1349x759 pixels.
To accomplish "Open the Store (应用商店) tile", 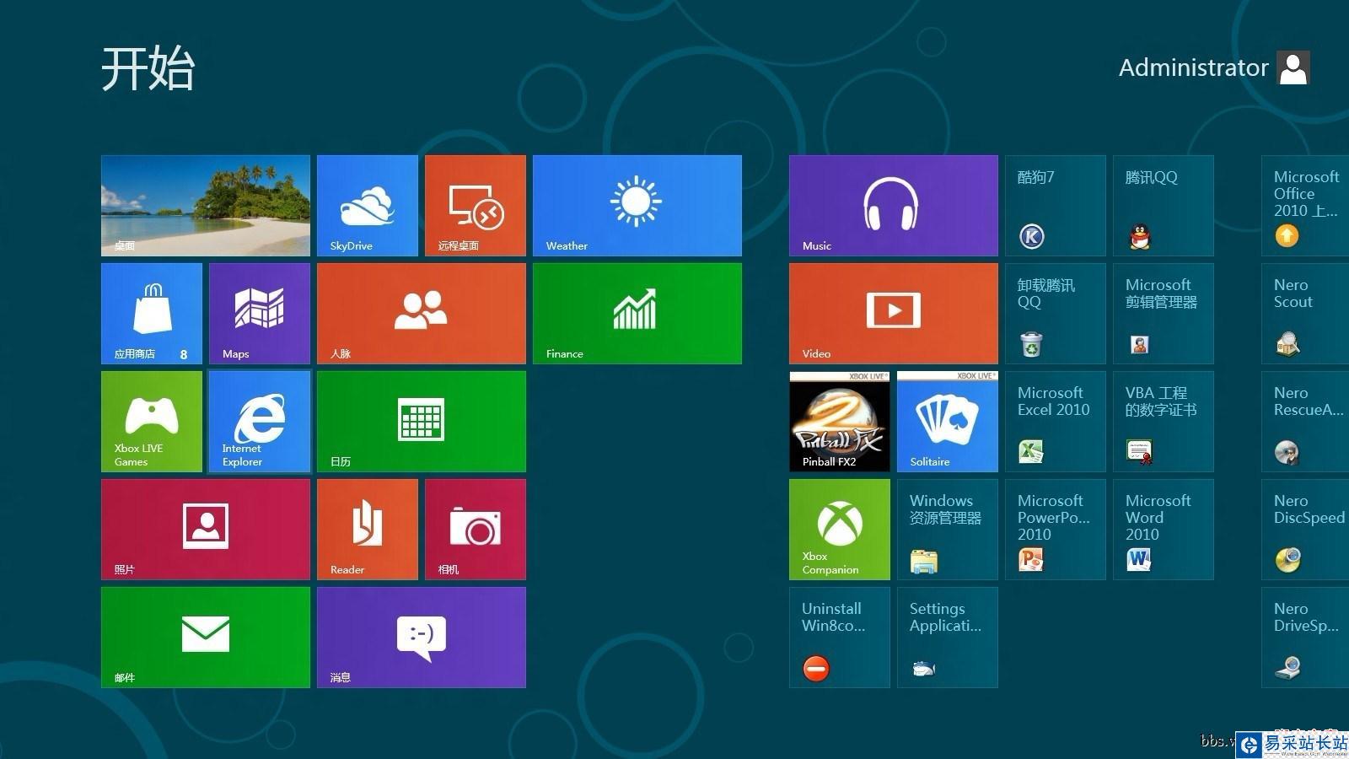I will click(152, 314).
